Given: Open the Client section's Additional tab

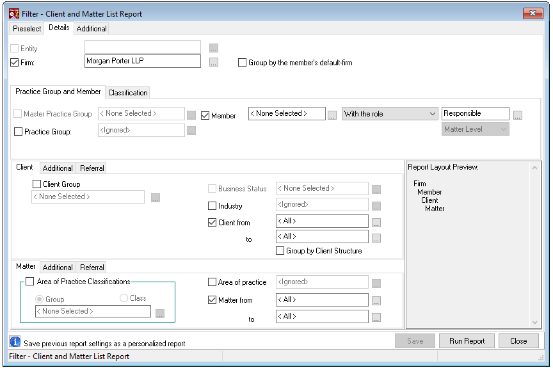Looking at the screenshot, I should click(x=58, y=168).
